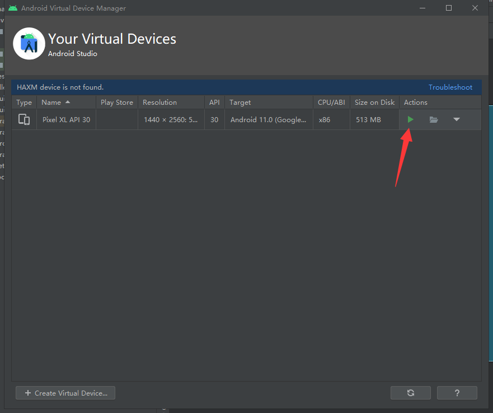Expand the actions dropdown arrow for Pixel XL
493x413 pixels.
457,119
